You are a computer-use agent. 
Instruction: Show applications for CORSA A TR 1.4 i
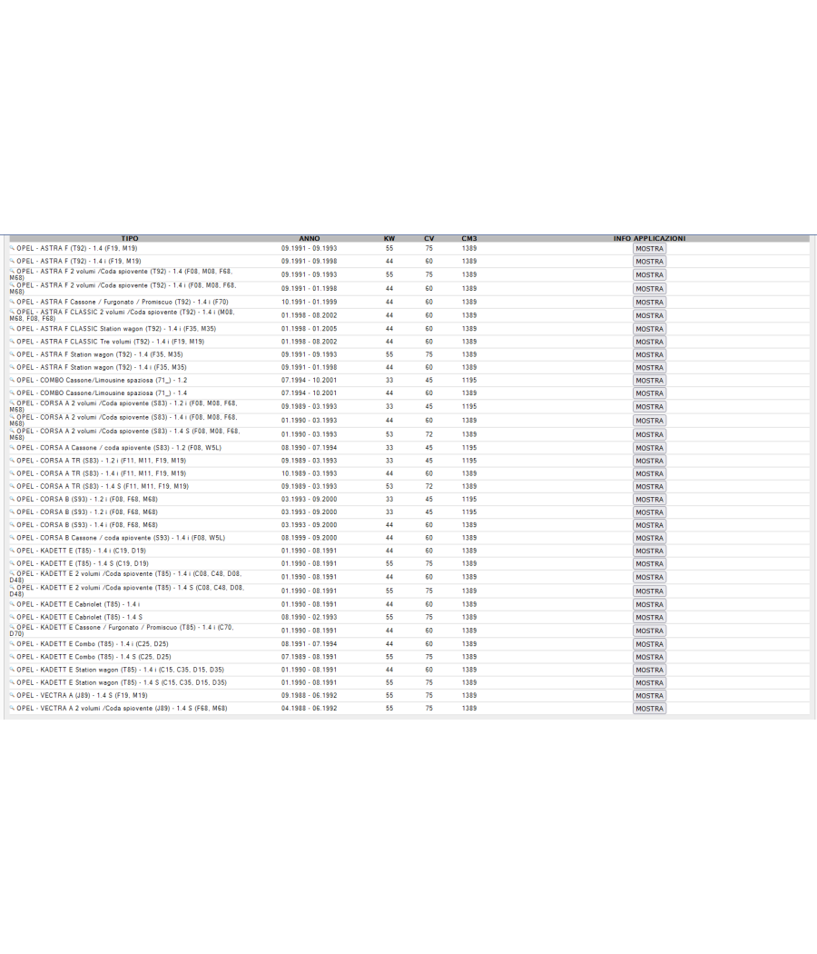point(649,474)
